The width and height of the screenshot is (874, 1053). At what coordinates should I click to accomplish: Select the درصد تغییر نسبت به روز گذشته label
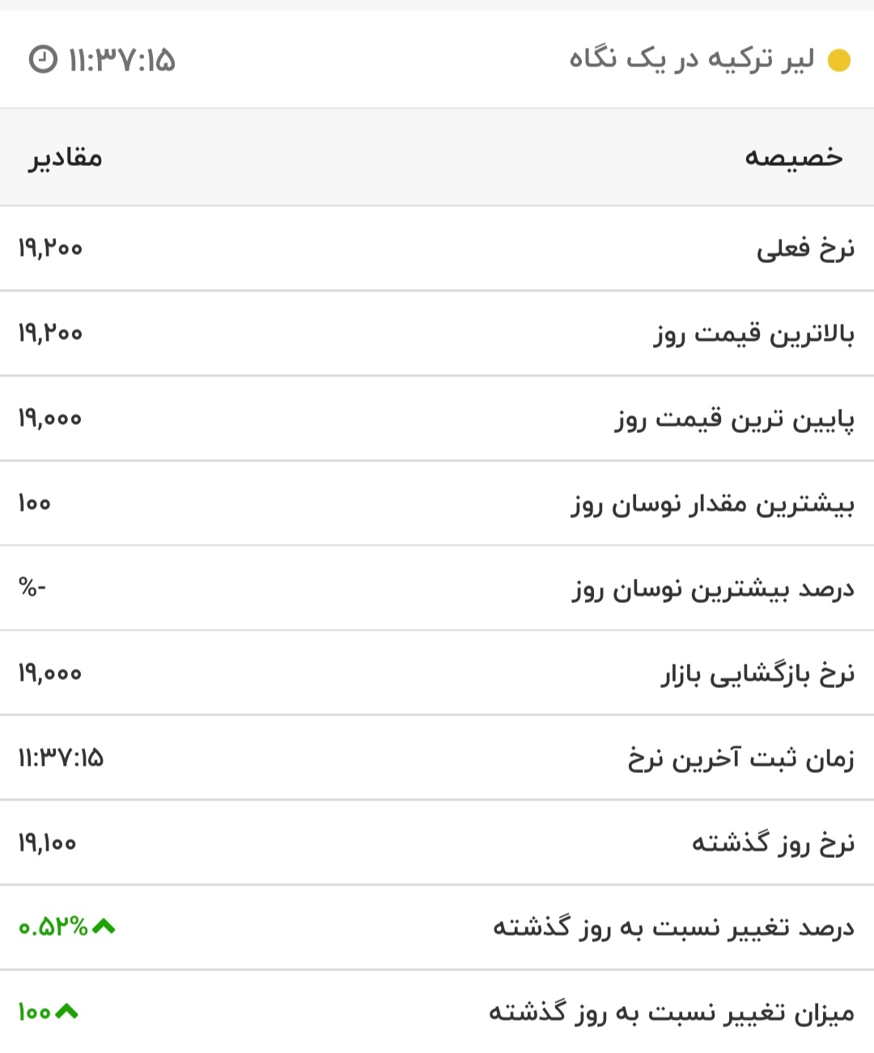tap(673, 927)
